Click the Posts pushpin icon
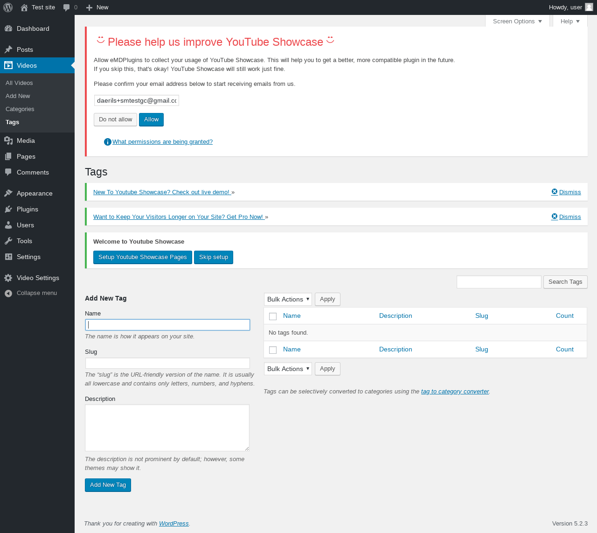Viewport: 597px width, 533px height. tap(8, 49)
